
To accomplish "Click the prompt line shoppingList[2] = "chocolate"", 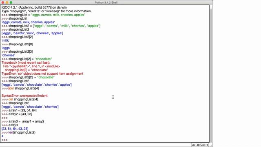I will [x=27, y=59].
